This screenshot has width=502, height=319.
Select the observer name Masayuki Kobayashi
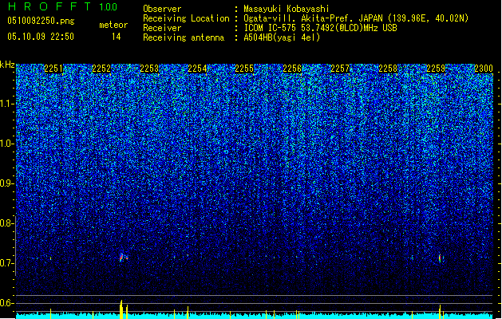coord(287,9)
